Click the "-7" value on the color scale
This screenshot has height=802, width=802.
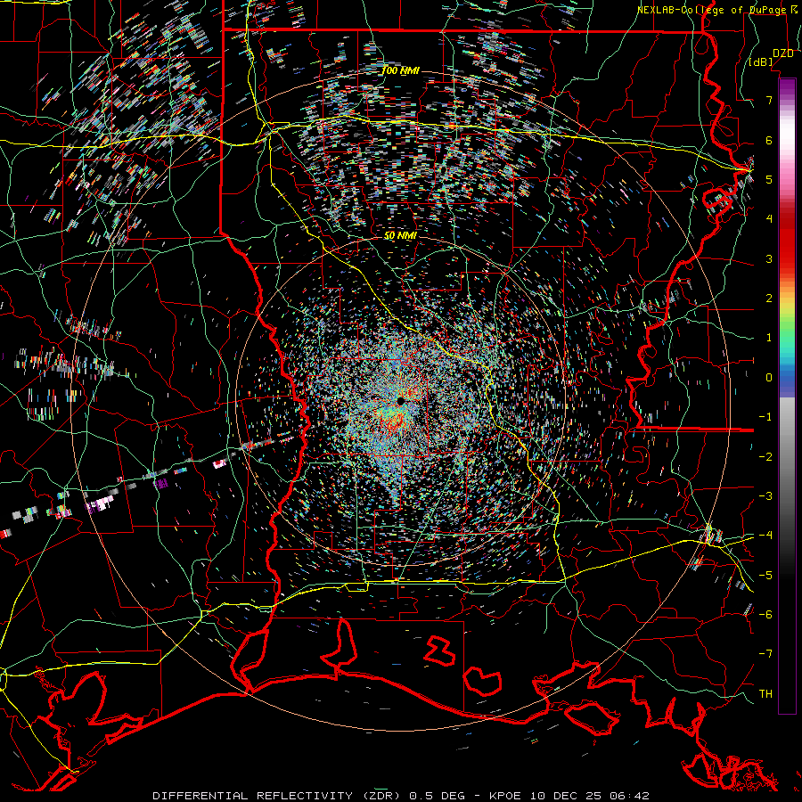[765, 654]
